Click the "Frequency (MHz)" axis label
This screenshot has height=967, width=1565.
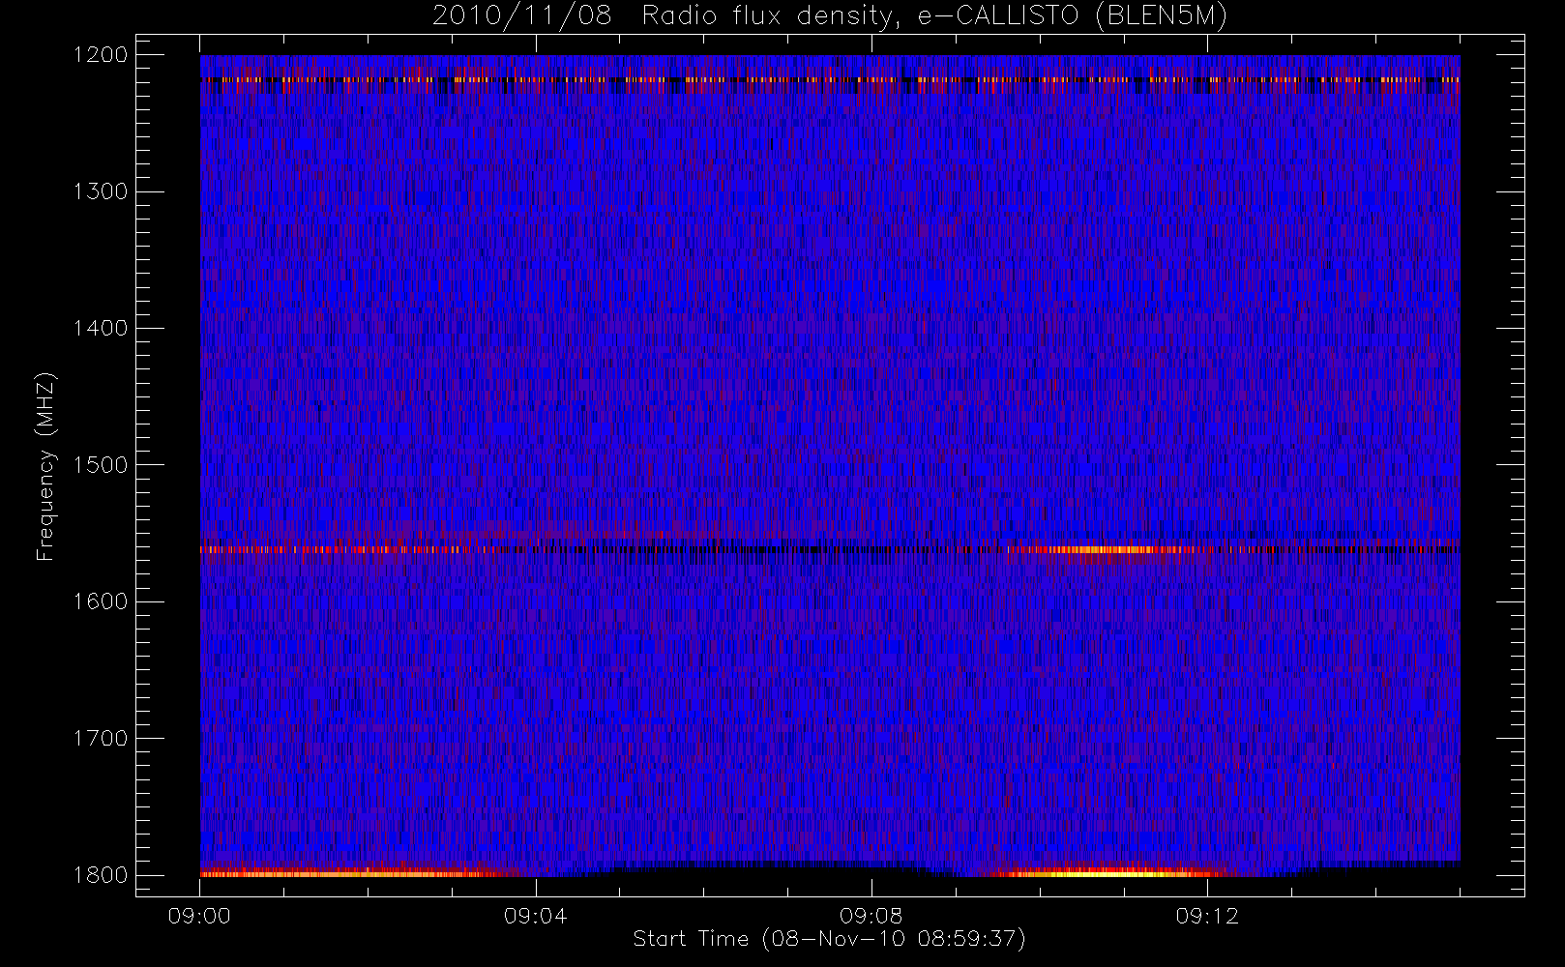(45, 466)
